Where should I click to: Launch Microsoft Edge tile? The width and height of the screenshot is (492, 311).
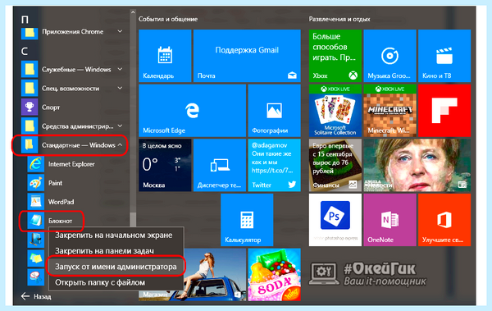[193, 111]
